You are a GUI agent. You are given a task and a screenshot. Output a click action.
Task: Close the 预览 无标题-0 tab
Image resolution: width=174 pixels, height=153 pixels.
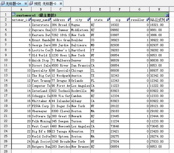click(x=61, y=4)
